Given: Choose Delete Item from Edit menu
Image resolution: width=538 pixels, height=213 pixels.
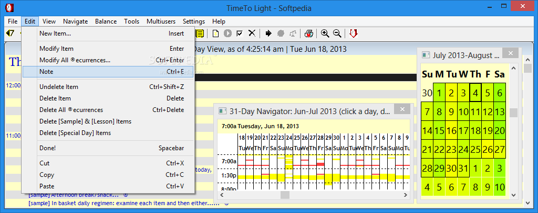Looking at the screenshot, I should (108, 98).
